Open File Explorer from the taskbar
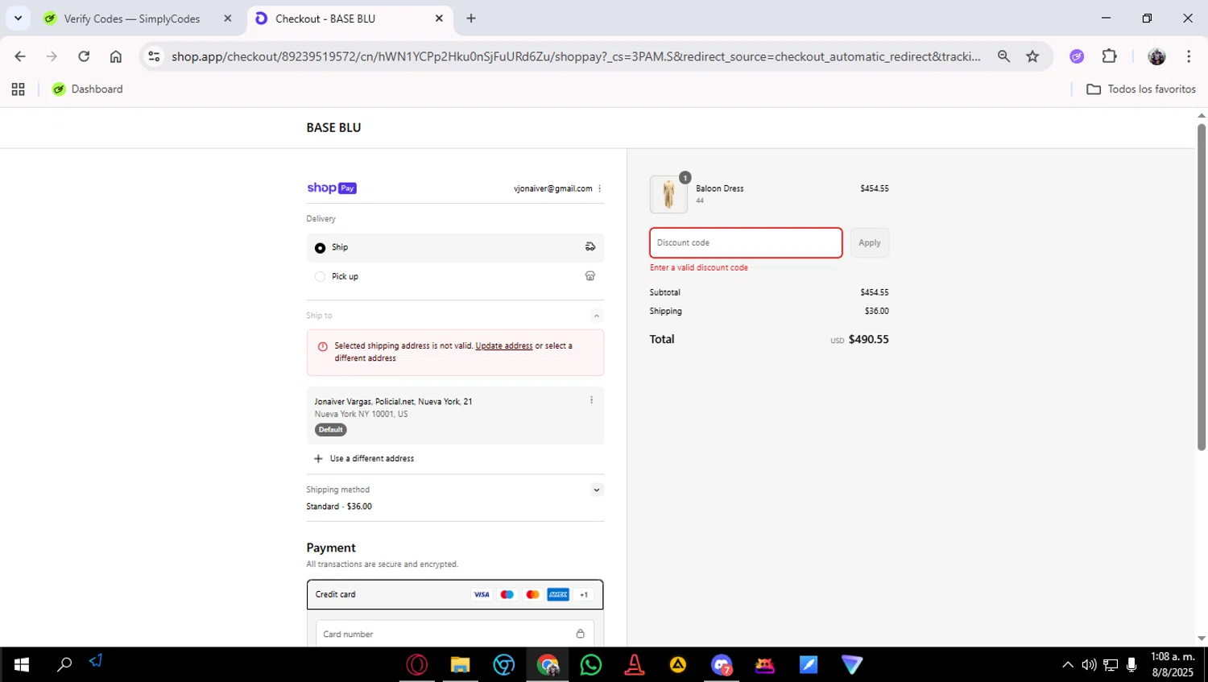 [460, 665]
